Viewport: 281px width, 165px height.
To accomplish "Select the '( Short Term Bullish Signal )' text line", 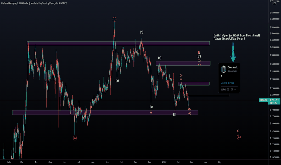I will coord(229,38).
